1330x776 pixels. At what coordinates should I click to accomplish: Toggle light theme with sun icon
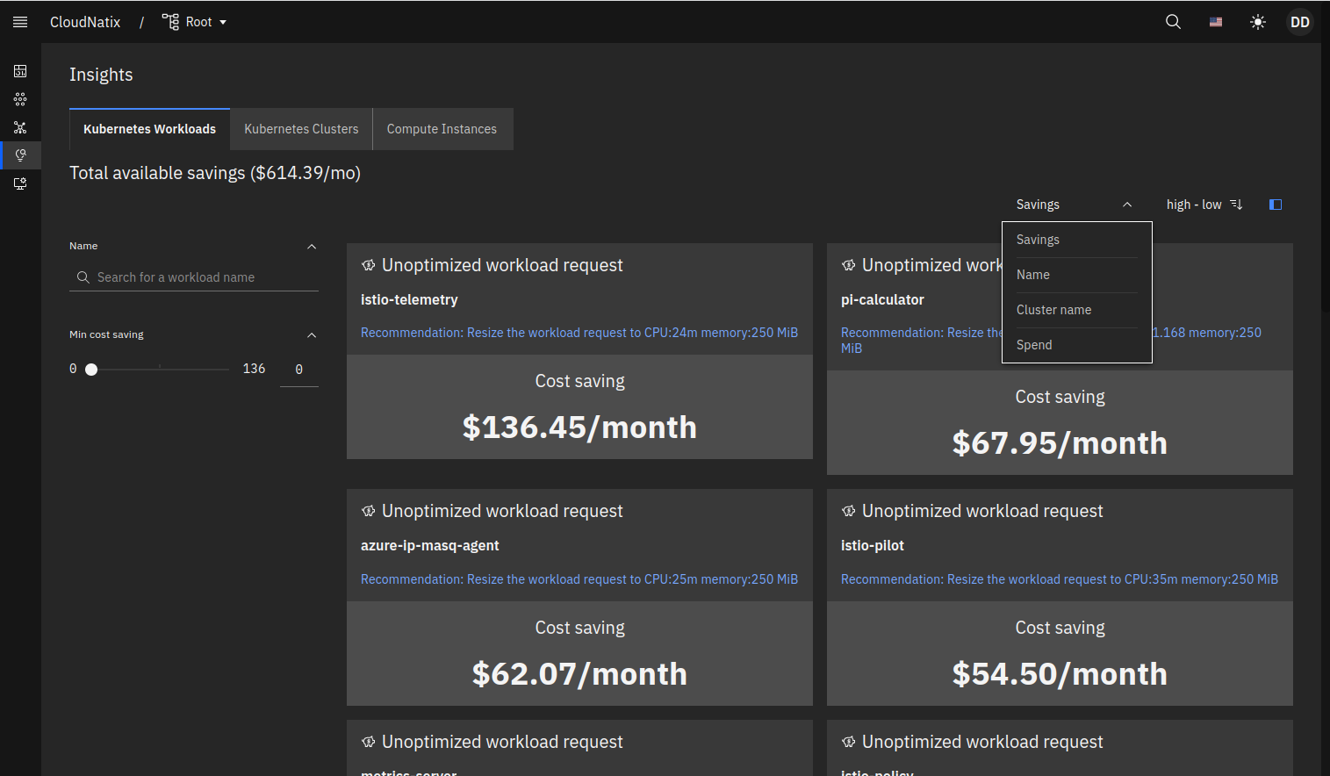1258,22
